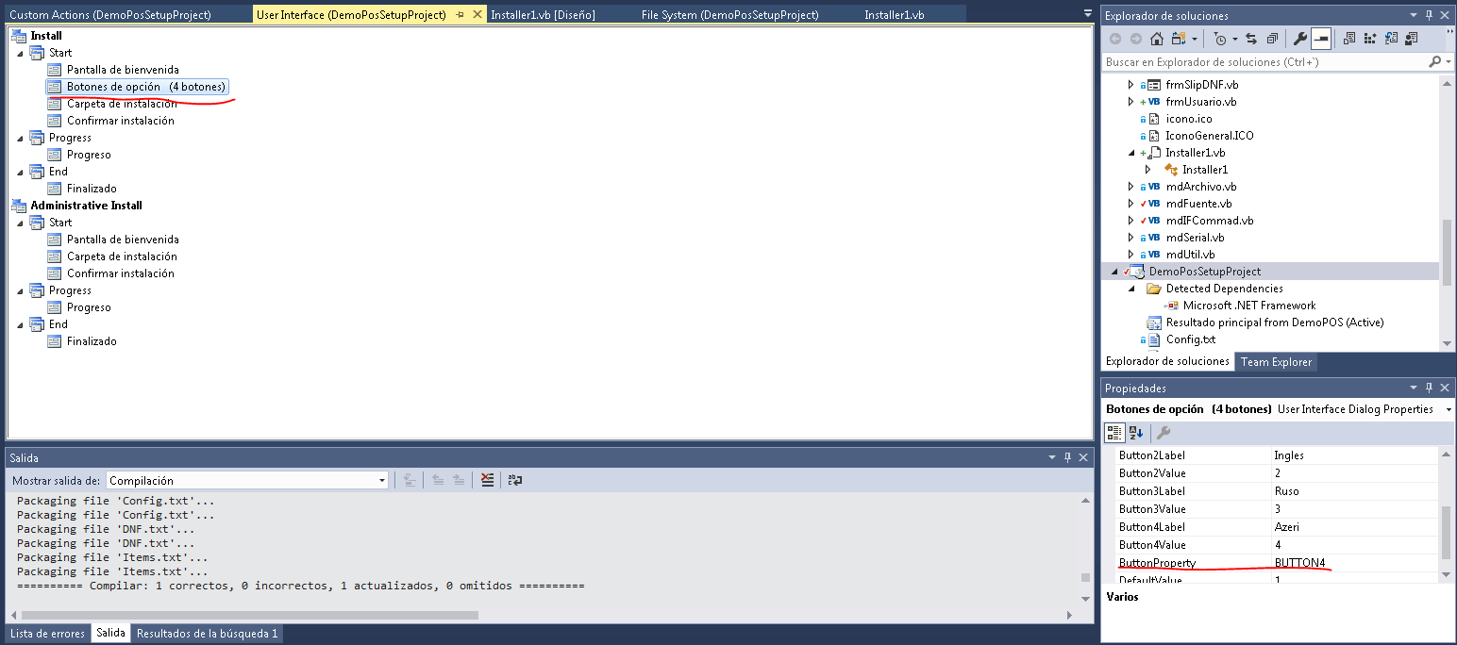Image resolution: width=1457 pixels, height=645 pixels.
Task: Toggle Word Wrap in the Output window
Action: tap(513, 479)
